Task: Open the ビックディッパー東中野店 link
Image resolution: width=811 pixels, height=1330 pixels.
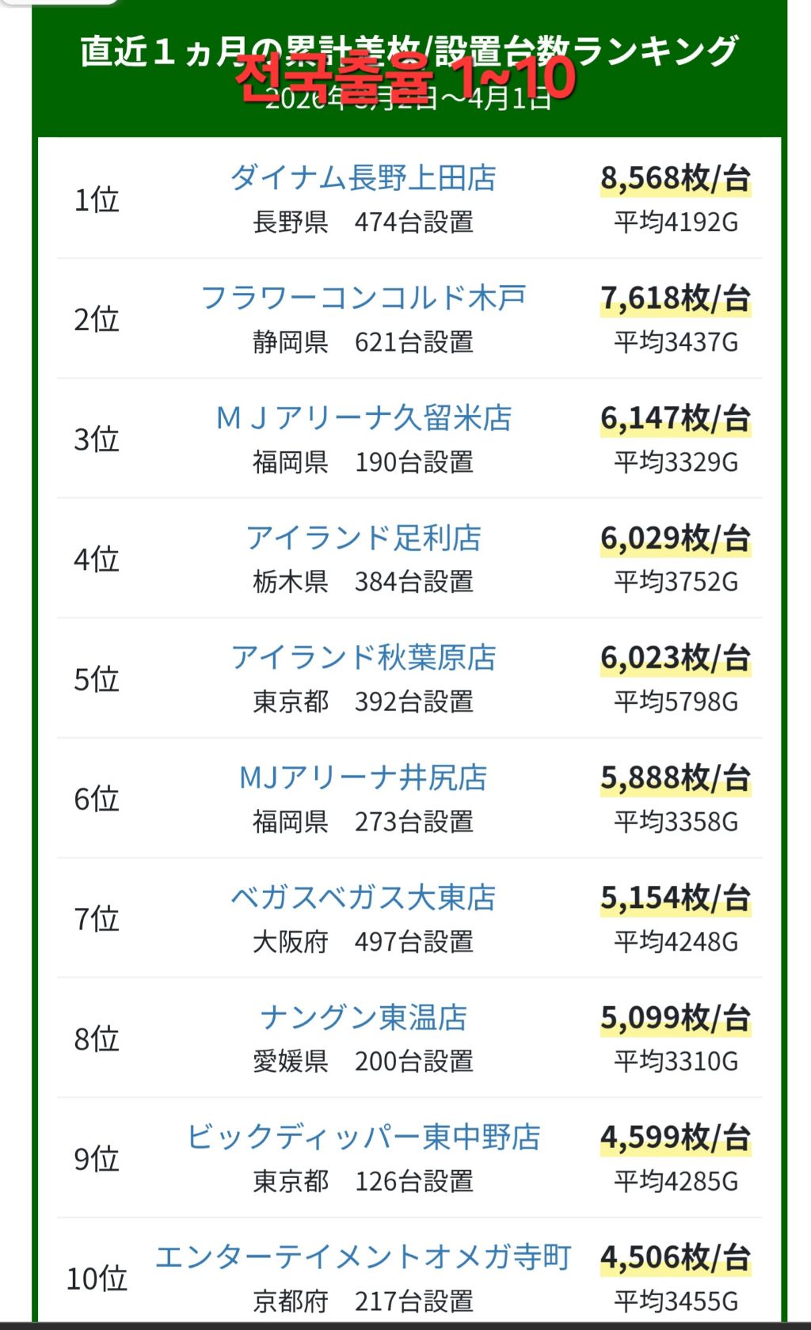Action: tap(363, 1138)
